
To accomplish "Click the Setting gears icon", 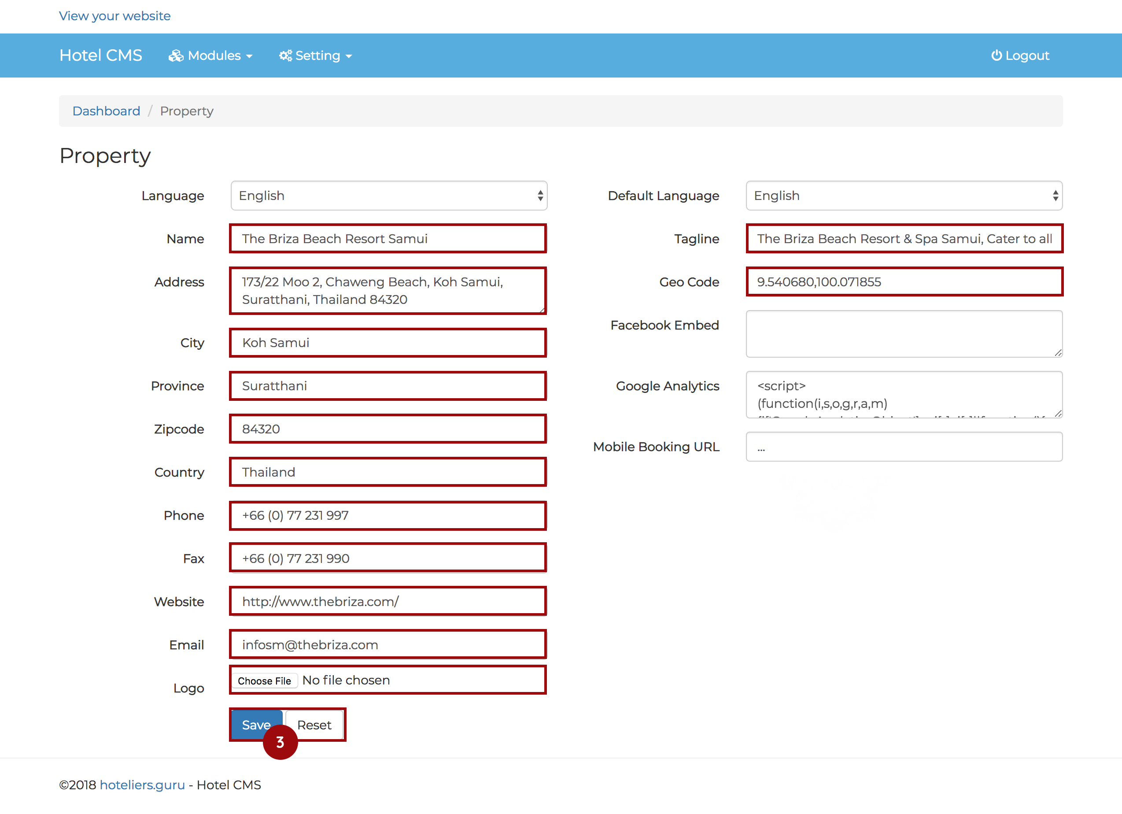I will click(x=285, y=56).
